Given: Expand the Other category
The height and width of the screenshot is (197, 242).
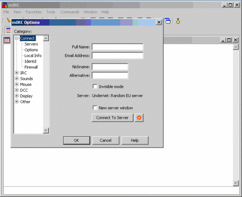Looking at the screenshot, I should pyautogui.click(x=16, y=101).
